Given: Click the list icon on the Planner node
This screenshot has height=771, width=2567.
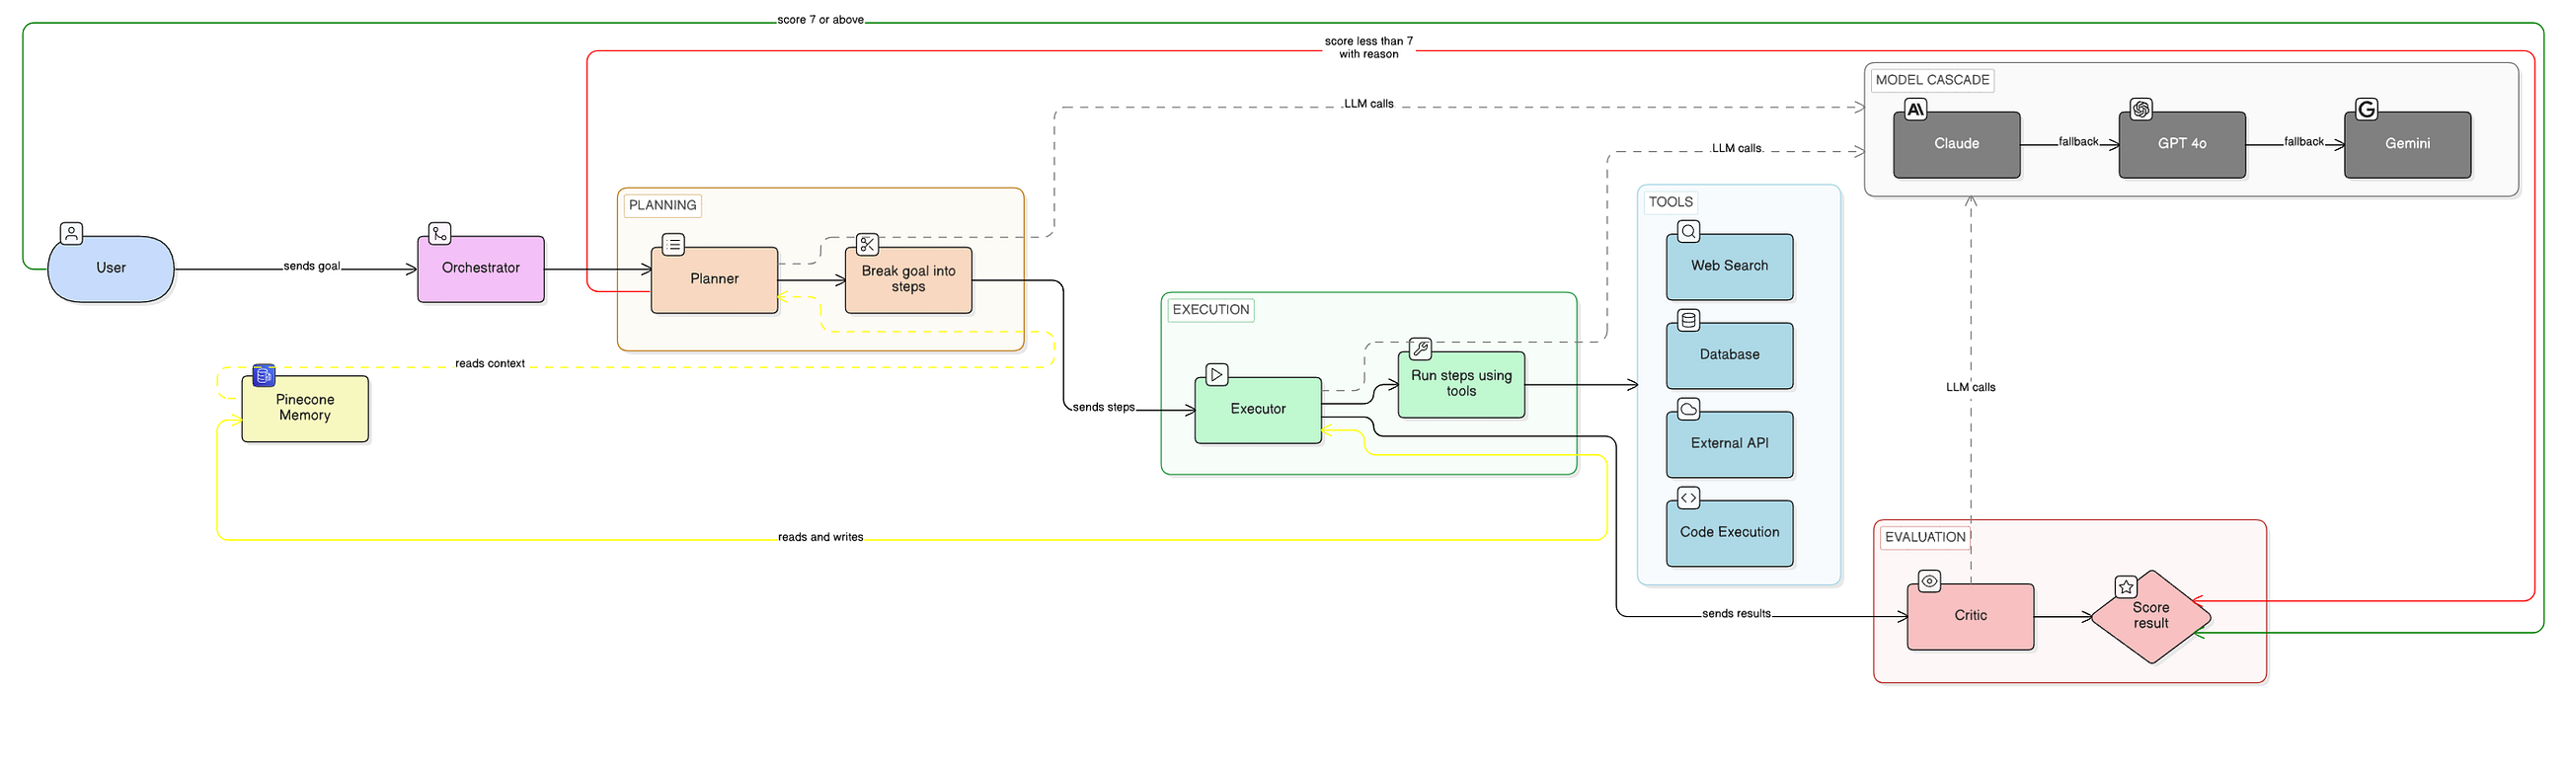Looking at the screenshot, I should pos(673,244).
